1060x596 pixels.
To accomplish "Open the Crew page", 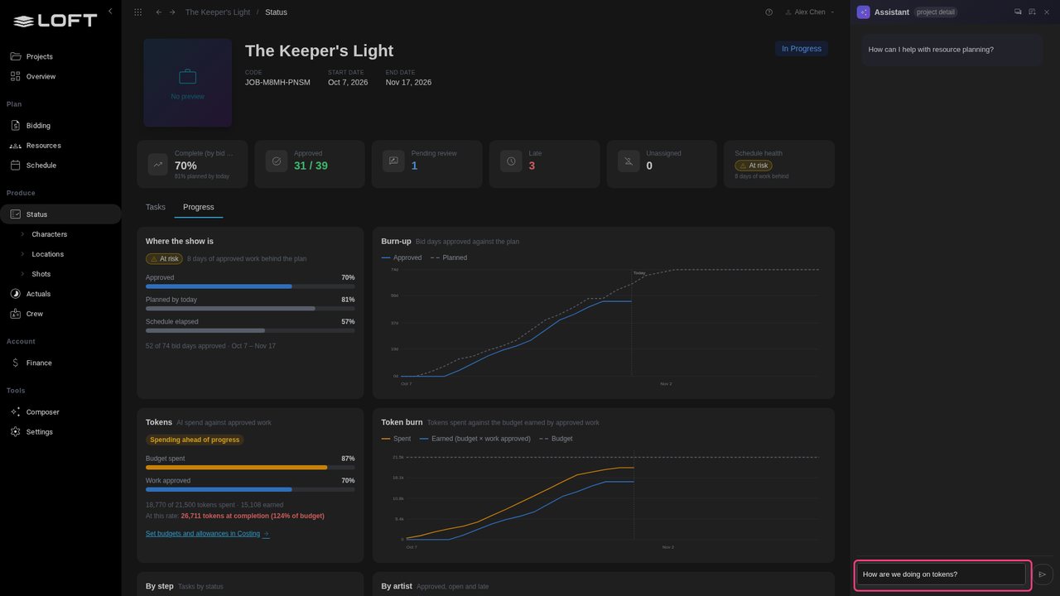I will (x=60, y=314).
